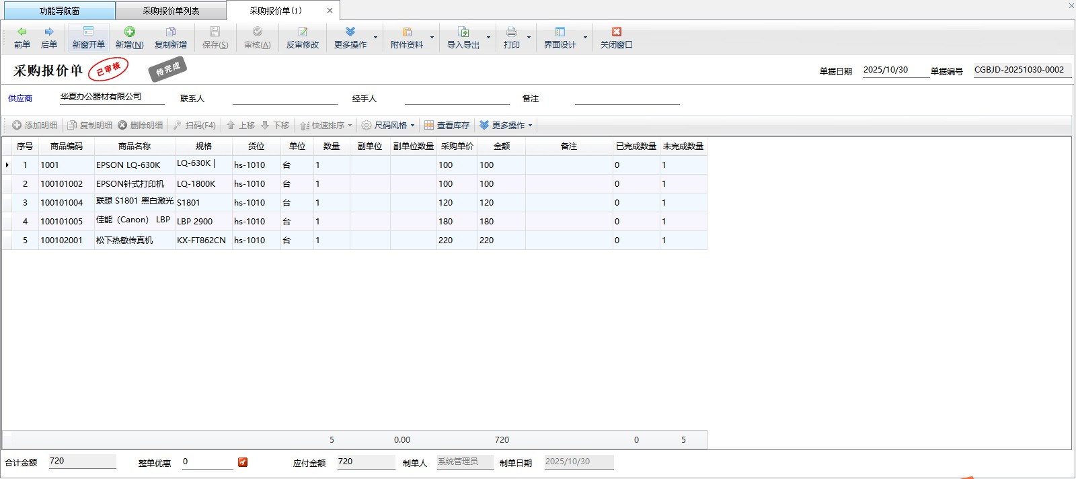Click the 新窗开单 toolbar icon

coord(88,37)
